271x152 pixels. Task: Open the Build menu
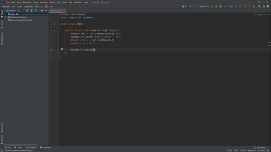(52, 3)
